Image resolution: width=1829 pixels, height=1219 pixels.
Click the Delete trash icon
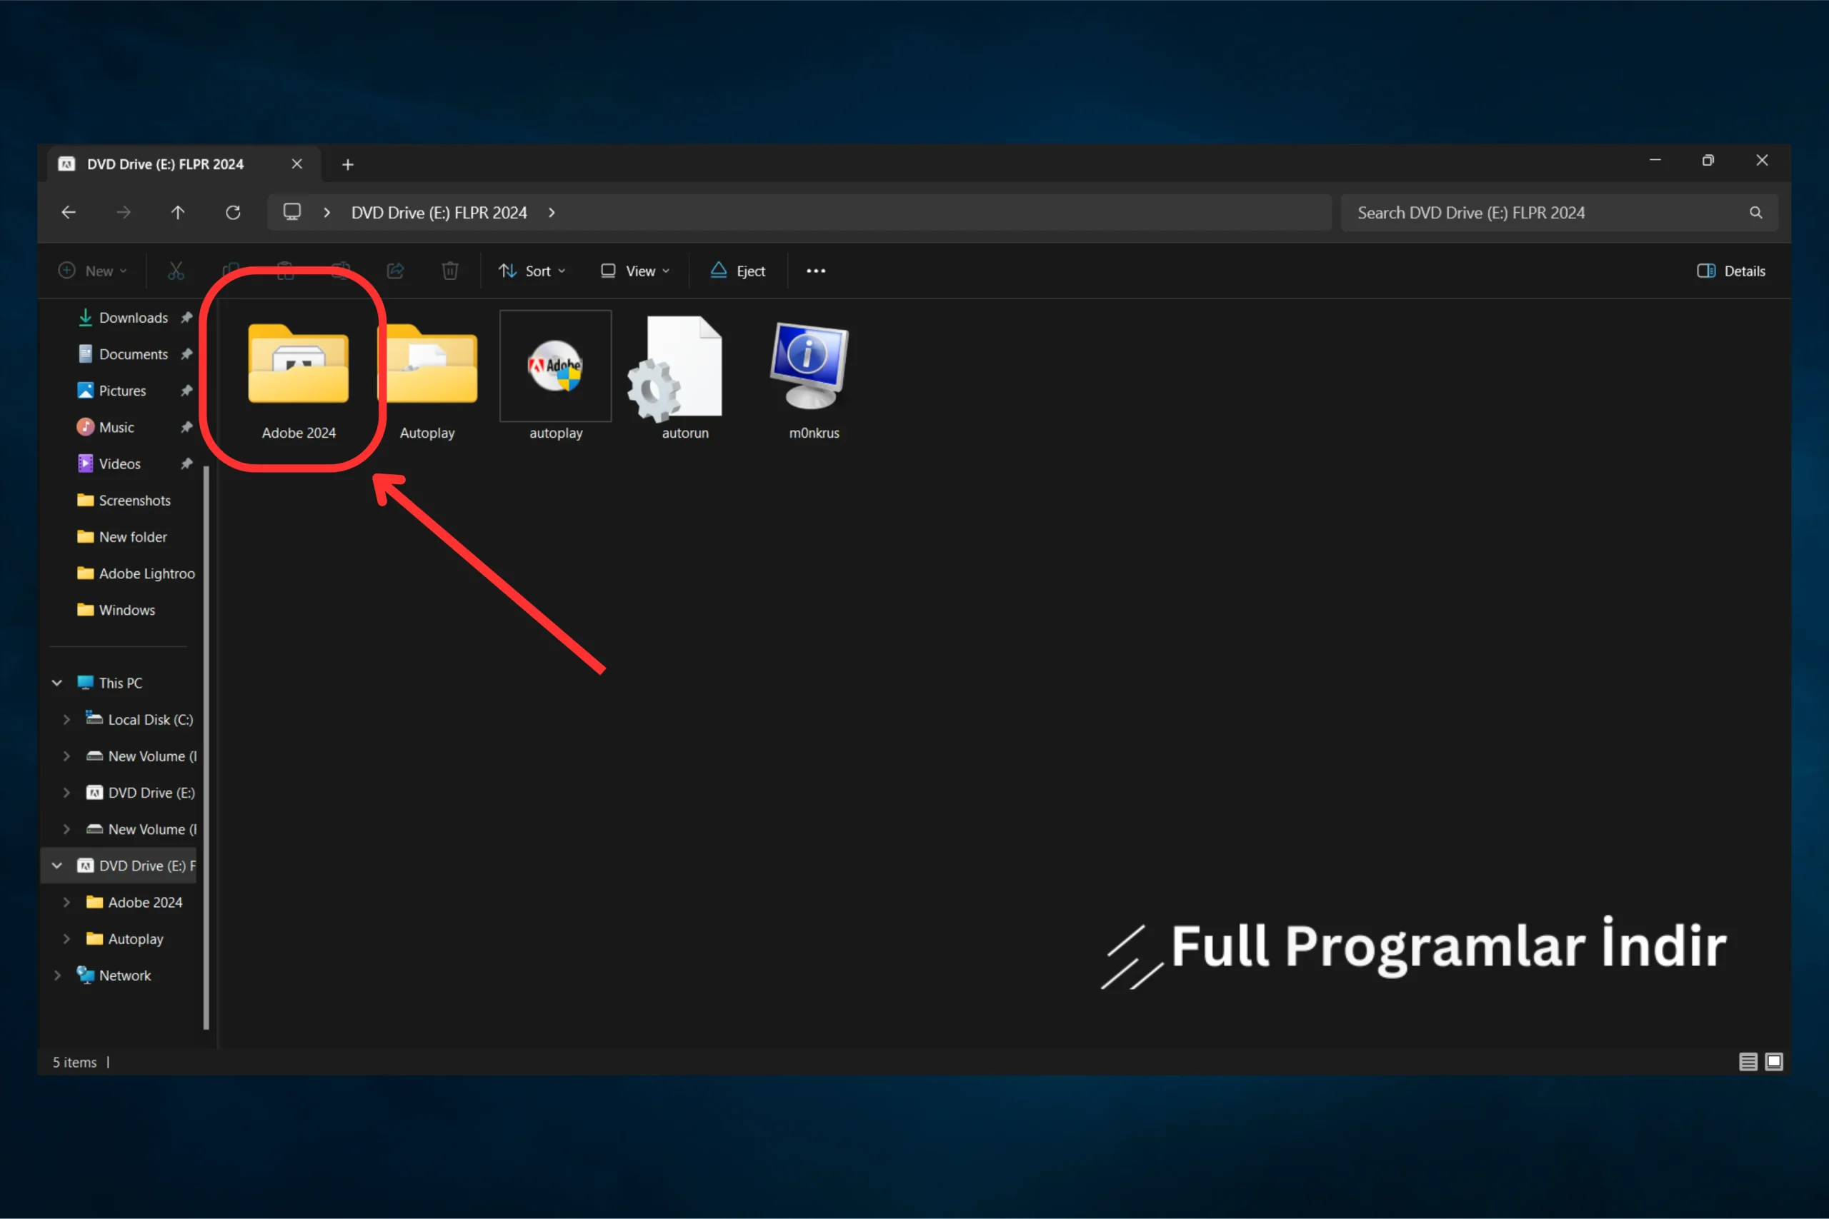tap(449, 271)
